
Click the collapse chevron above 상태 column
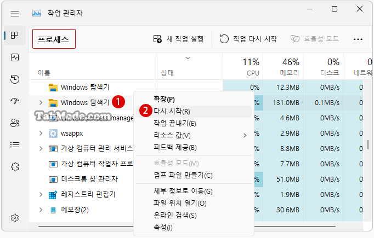[x=188, y=58]
